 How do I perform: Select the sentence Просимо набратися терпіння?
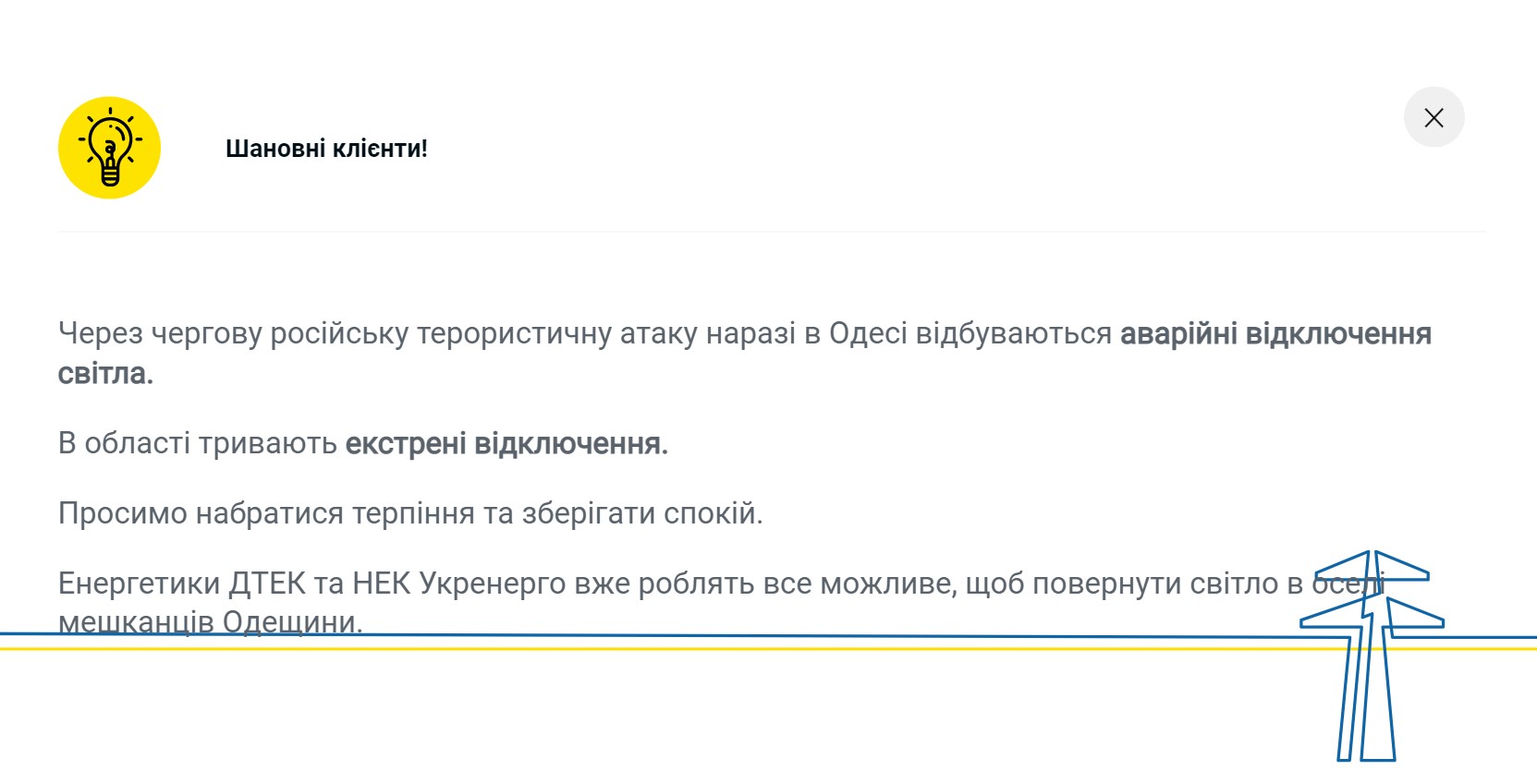coord(410,513)
